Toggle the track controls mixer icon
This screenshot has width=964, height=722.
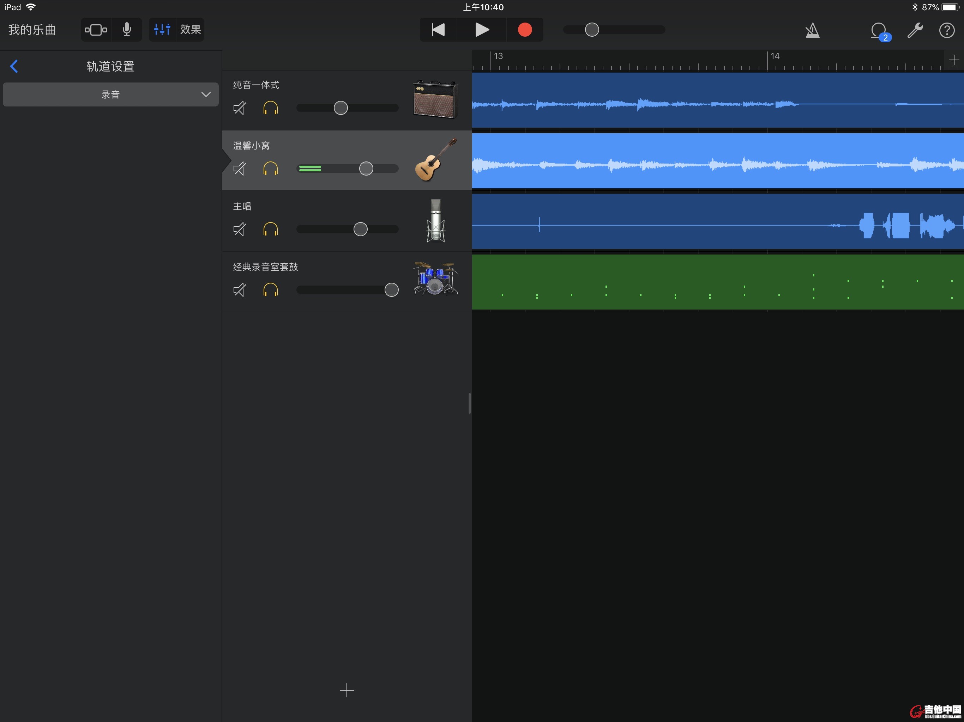pyautogui.click(x=162, y=30)
